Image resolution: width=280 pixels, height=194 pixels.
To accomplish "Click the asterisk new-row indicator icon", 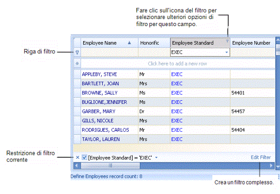I will click(x=77, y=64).
